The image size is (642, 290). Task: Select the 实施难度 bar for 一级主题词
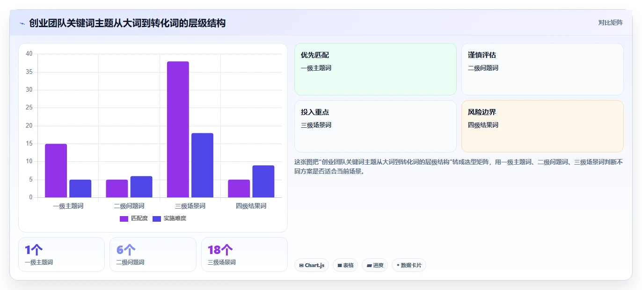tap(80, 188)
